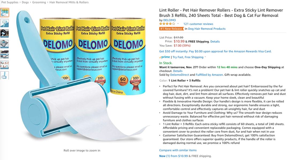This screenshot has width=289, height=160.
Task: Go to Hair Removal Mitts & Rollers breadcrumb
Action: 69,2
